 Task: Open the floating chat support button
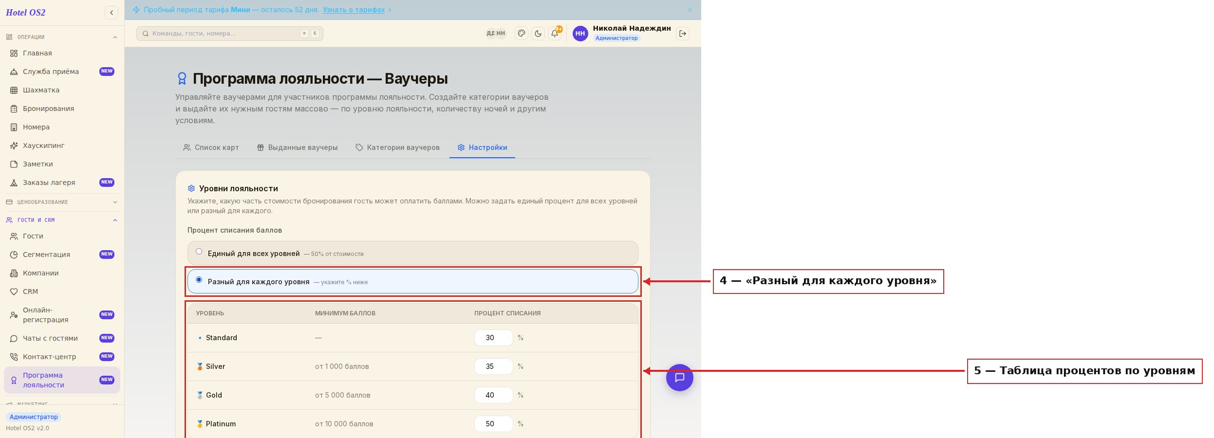680,378
